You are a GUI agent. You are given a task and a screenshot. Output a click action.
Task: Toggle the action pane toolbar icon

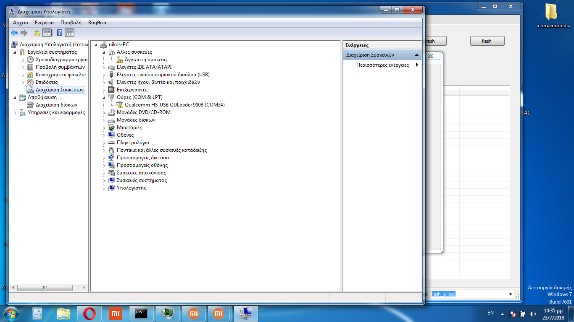coord(70,33)
